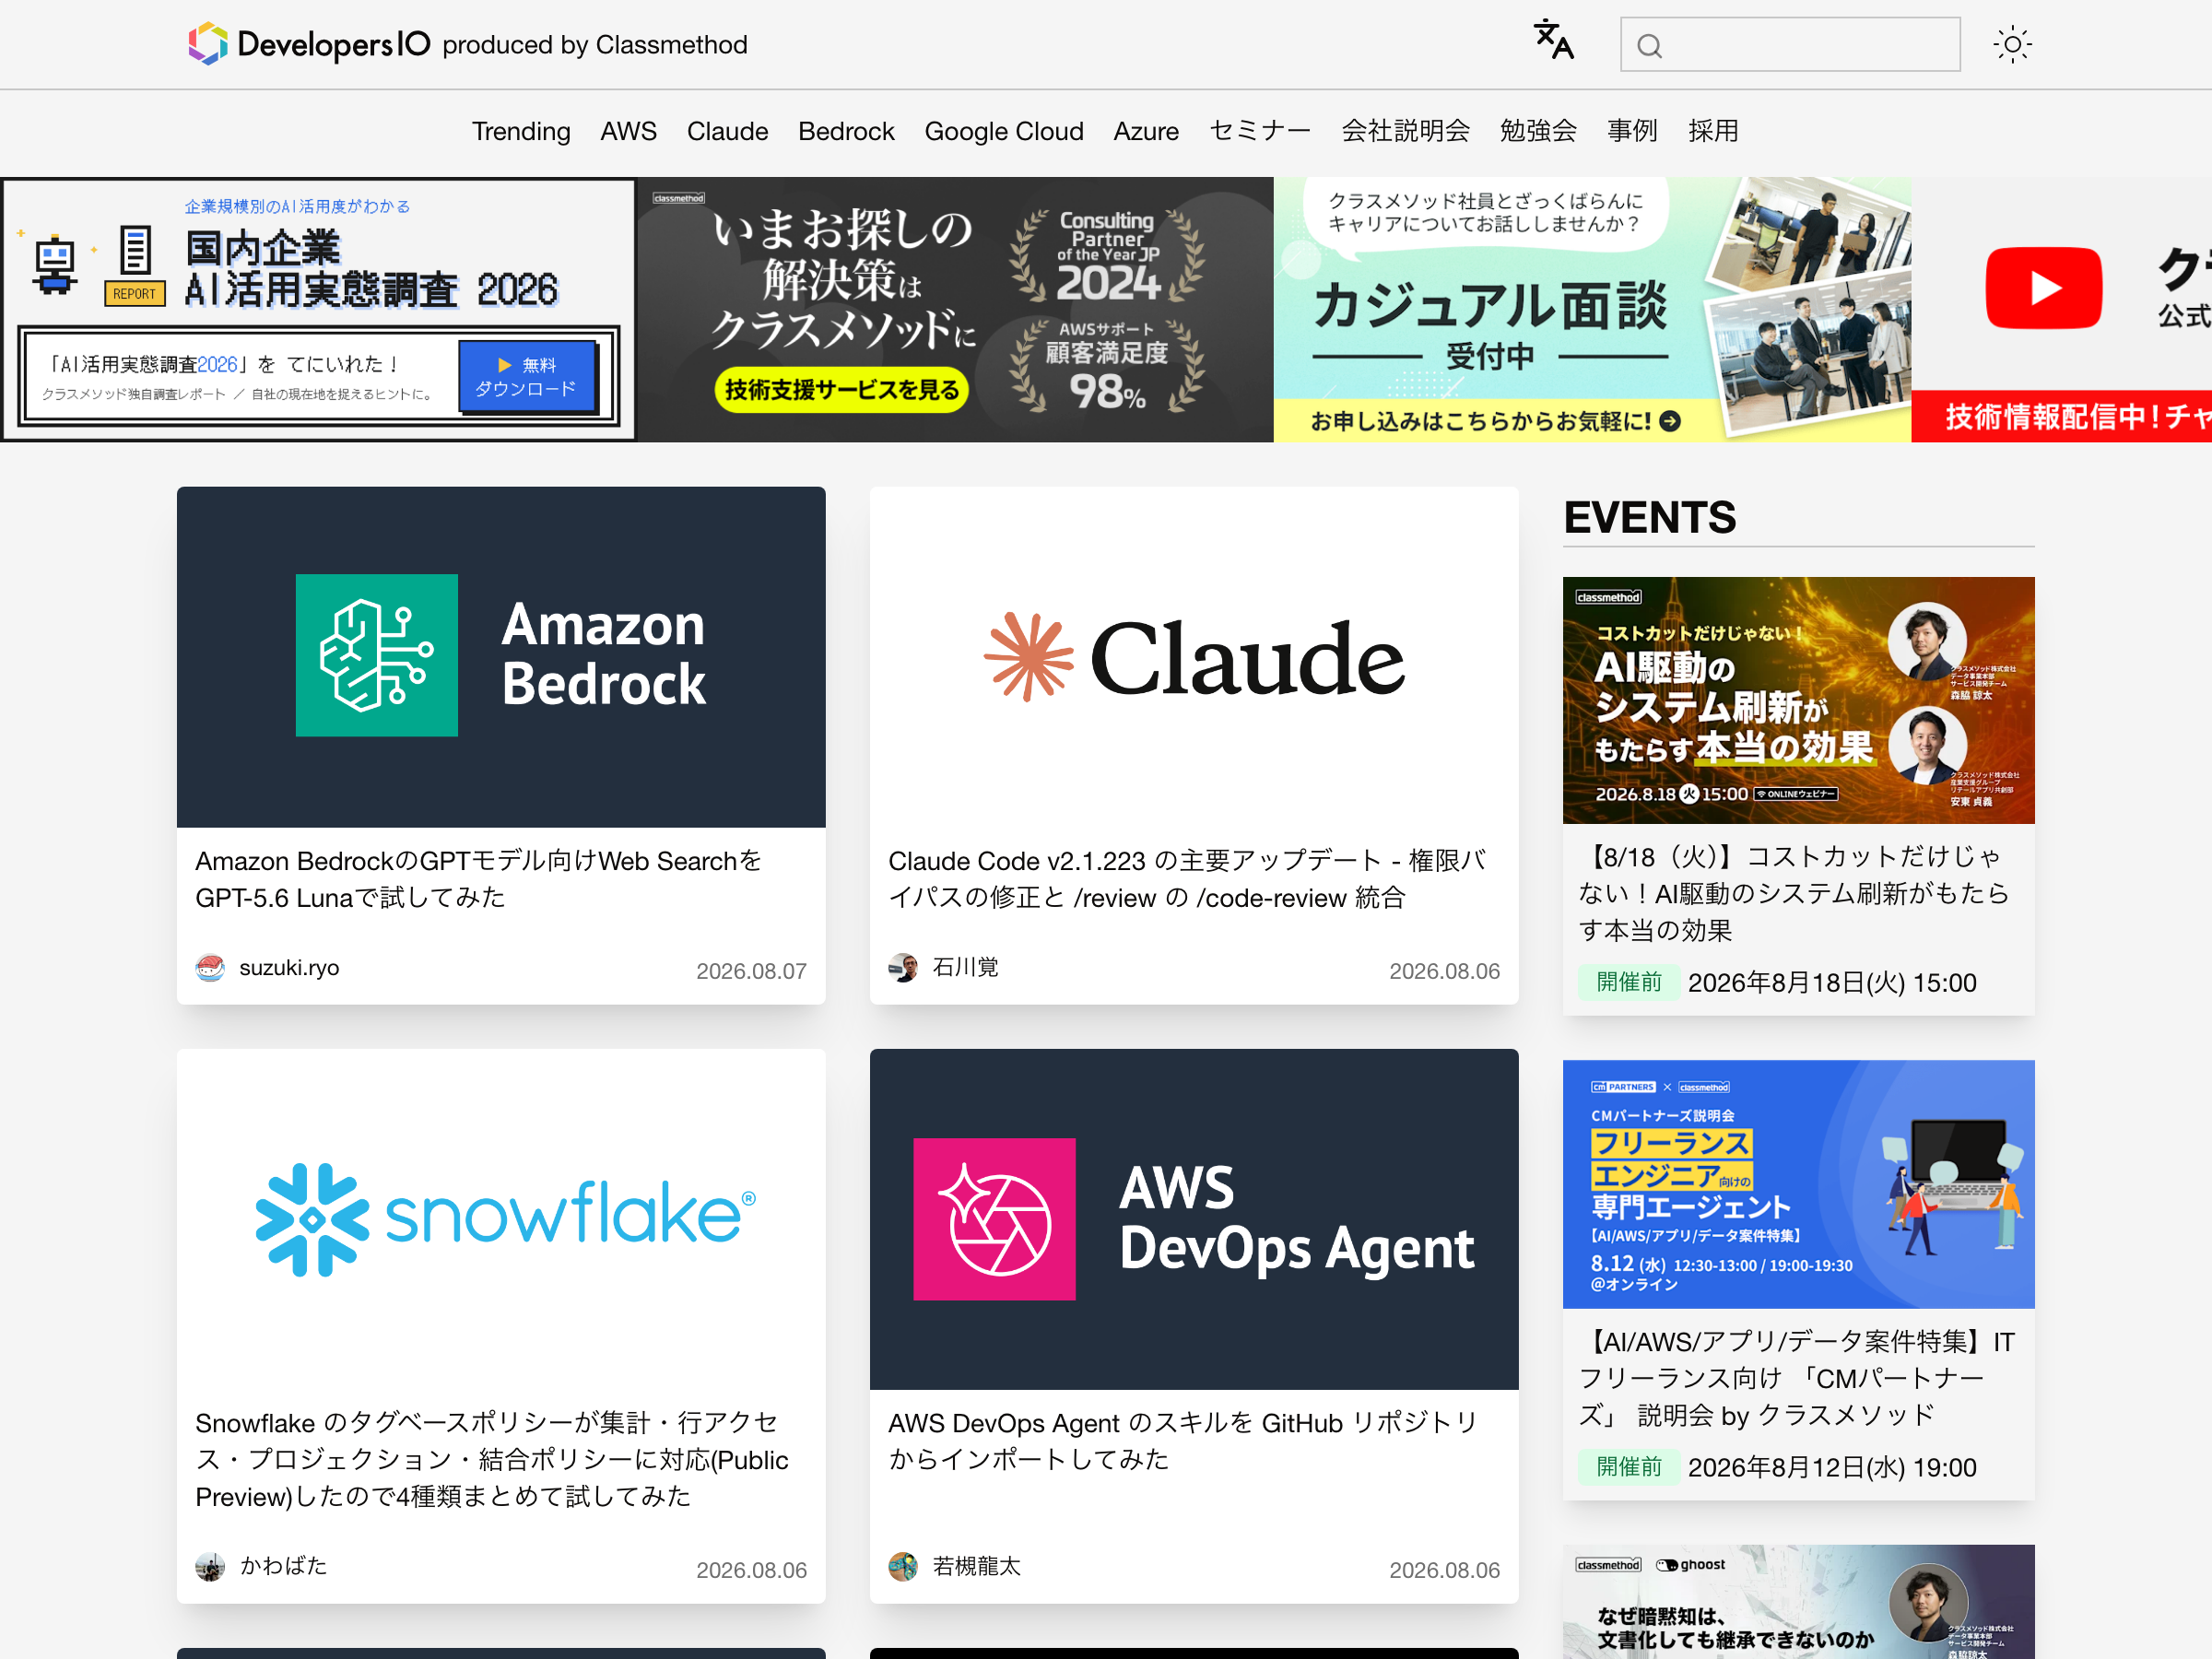
Task: Open the Google Cloud menu item
Action: [1004, 131]
